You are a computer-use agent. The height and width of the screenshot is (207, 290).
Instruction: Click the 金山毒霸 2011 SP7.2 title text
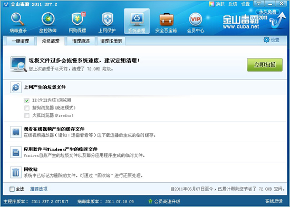(34, 4)
